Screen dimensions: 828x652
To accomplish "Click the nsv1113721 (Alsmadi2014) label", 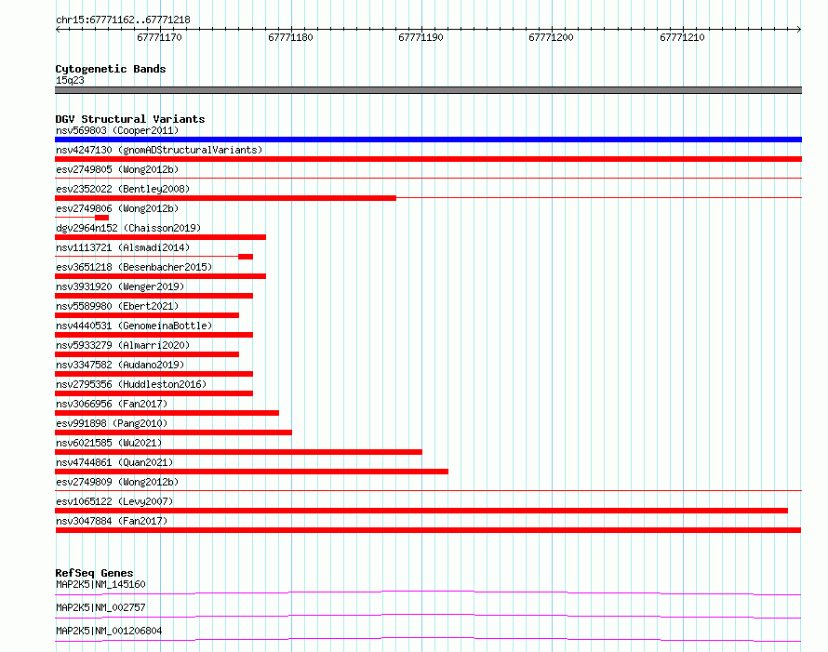I will click(123, 247).
